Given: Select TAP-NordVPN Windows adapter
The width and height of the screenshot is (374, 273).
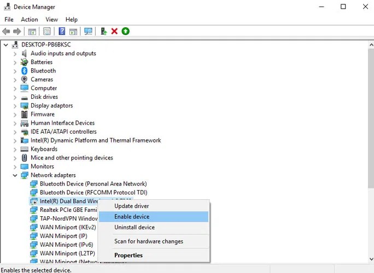Looking at the screenshot, I should [x=69, y=218].
